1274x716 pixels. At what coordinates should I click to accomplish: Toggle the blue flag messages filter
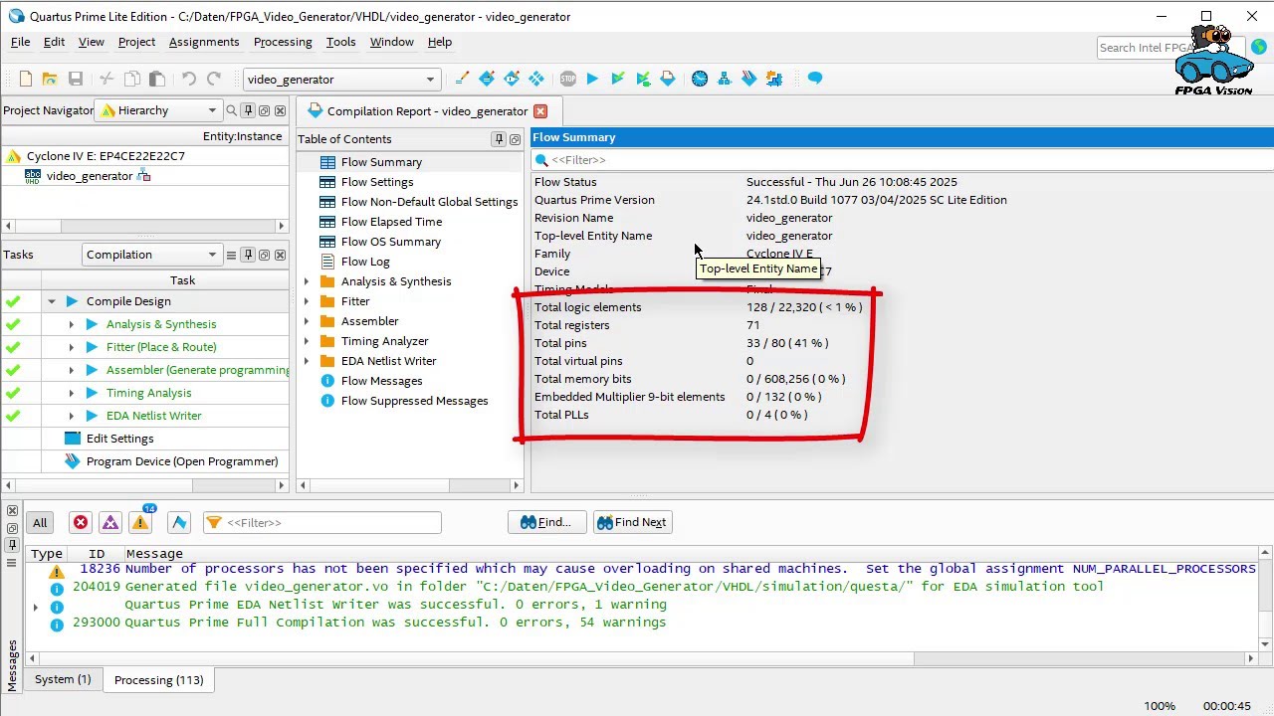[x=179, y=522]
